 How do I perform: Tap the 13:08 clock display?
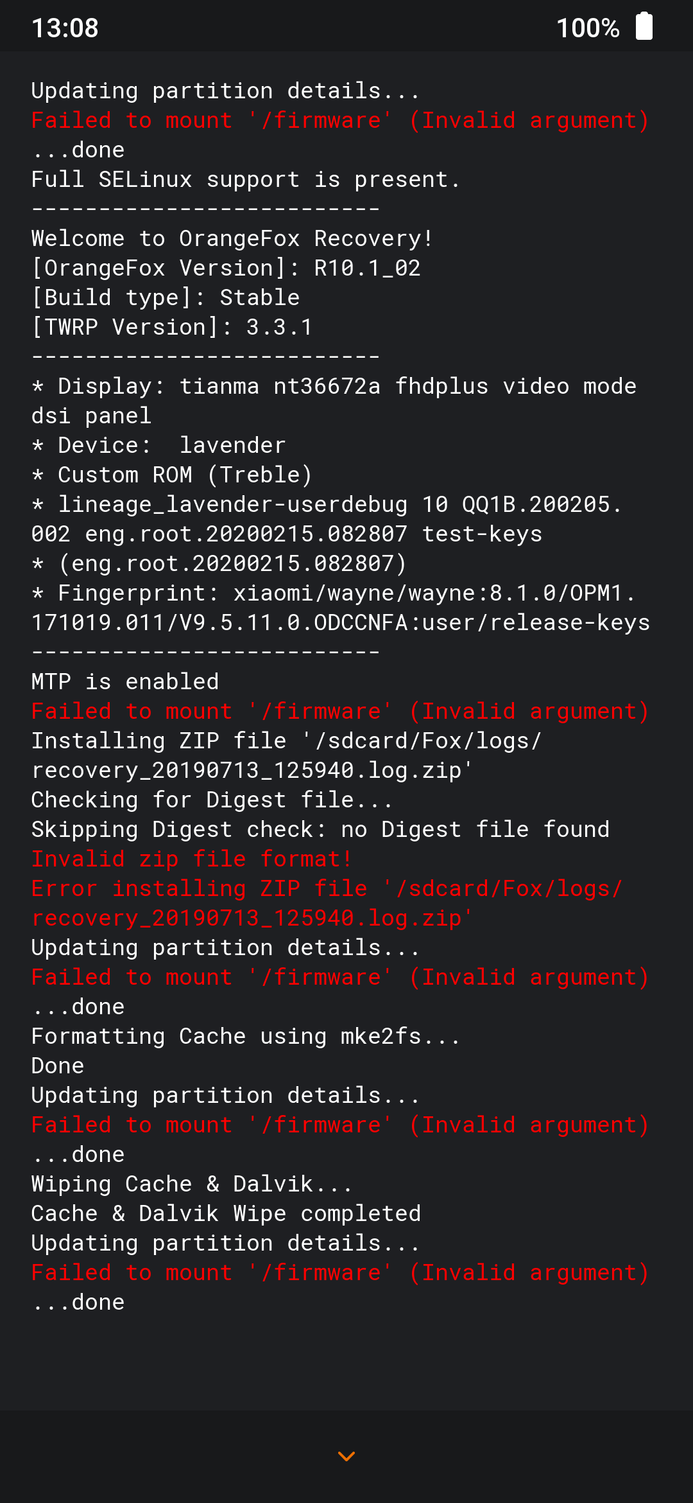pyautogui.click(x=65, y=26)
